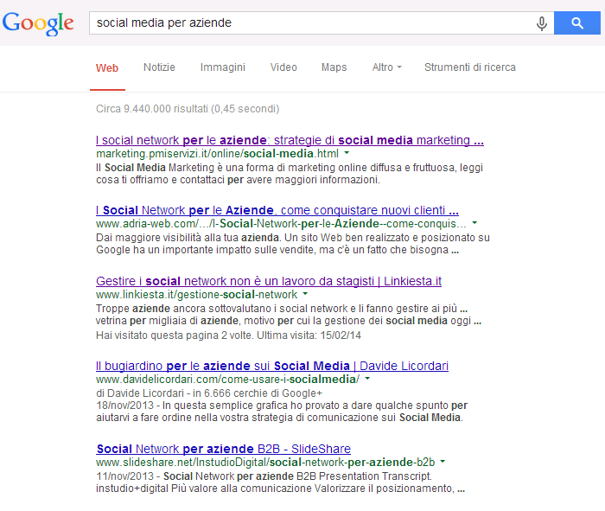Open Strumenti di ricerca options
Screen dimensions: 605x511
(x=469, y=67)
